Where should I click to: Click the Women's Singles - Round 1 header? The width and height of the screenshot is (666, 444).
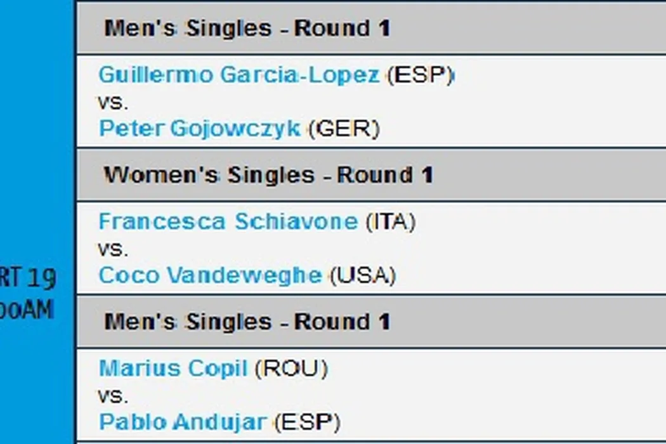pyautogui.click(x=269, y=175)
